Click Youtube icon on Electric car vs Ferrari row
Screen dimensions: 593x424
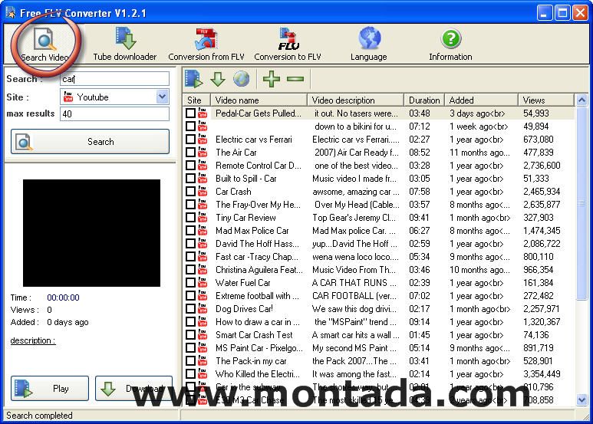click(203, 139)
